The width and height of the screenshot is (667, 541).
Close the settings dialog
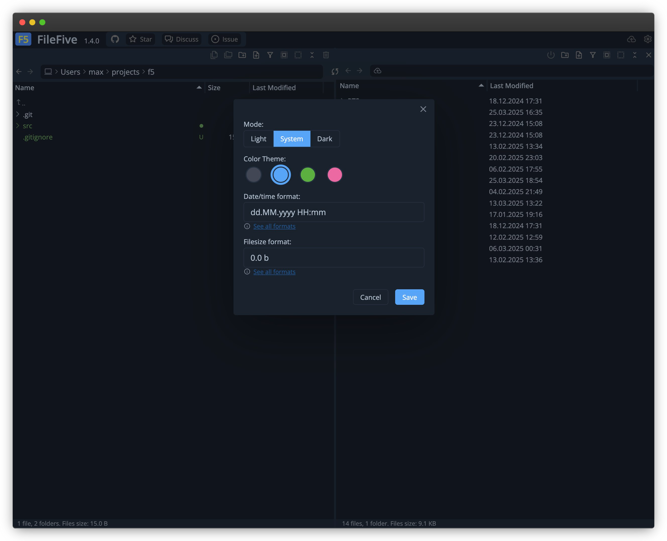(x=423, y=109)
